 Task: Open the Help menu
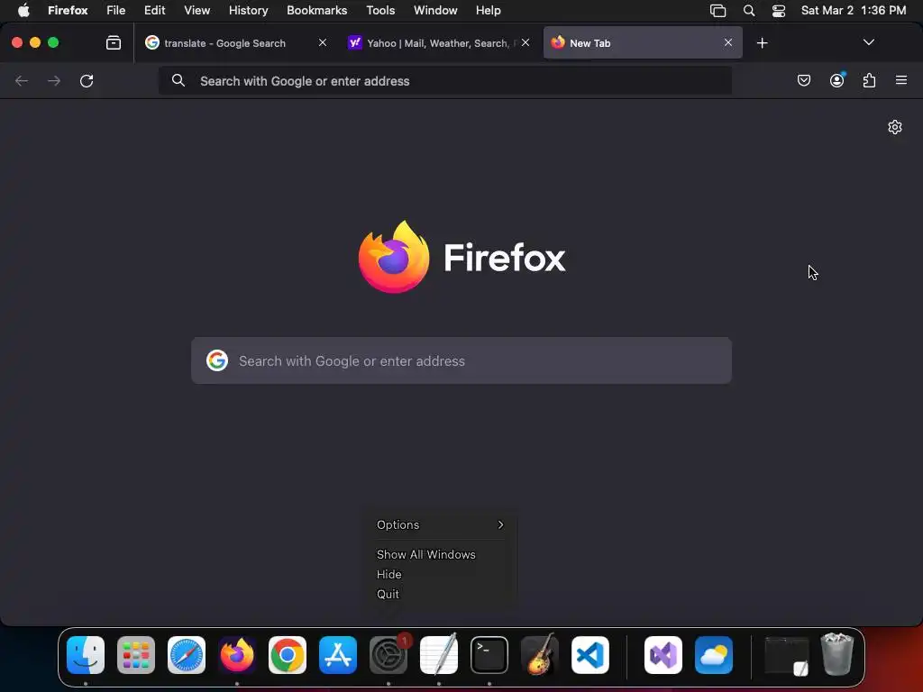click(x=488, y=10)
